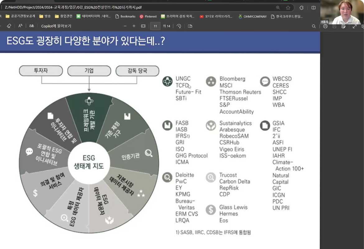Open the Bookmarks shortcut
The image size is (364, 249).
(x=125, y=16)
